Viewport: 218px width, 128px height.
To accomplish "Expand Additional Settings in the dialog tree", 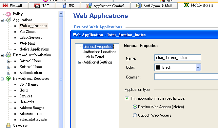I will click(80, 63).
